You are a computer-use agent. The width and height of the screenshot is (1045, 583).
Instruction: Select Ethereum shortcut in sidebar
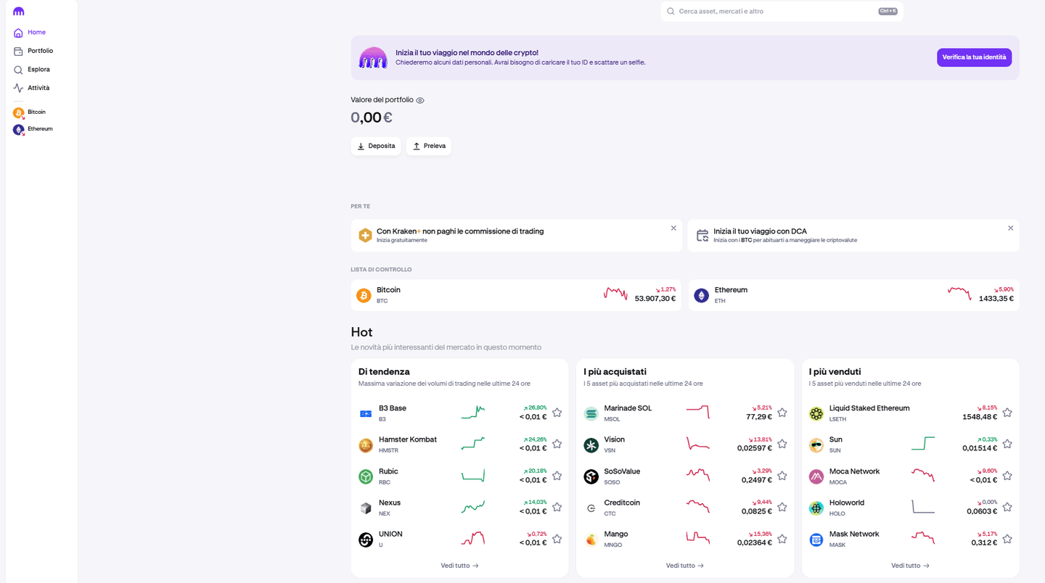33,129
